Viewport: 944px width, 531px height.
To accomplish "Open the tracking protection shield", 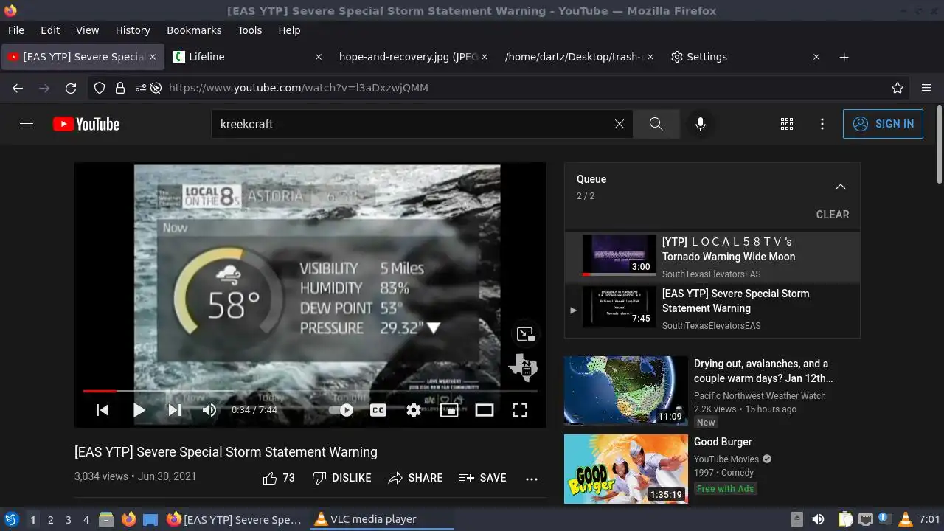I will 100,88.
